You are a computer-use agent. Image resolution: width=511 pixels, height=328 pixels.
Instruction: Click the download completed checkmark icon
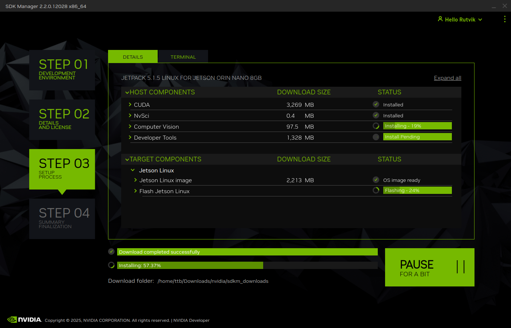click(111, 251)
